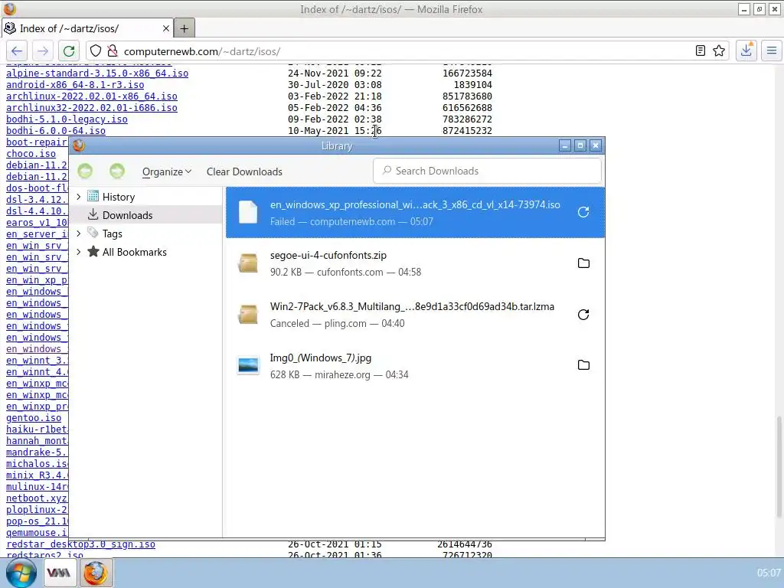
Task: Focus the Search Downloads field
Action: click(487, 171)
